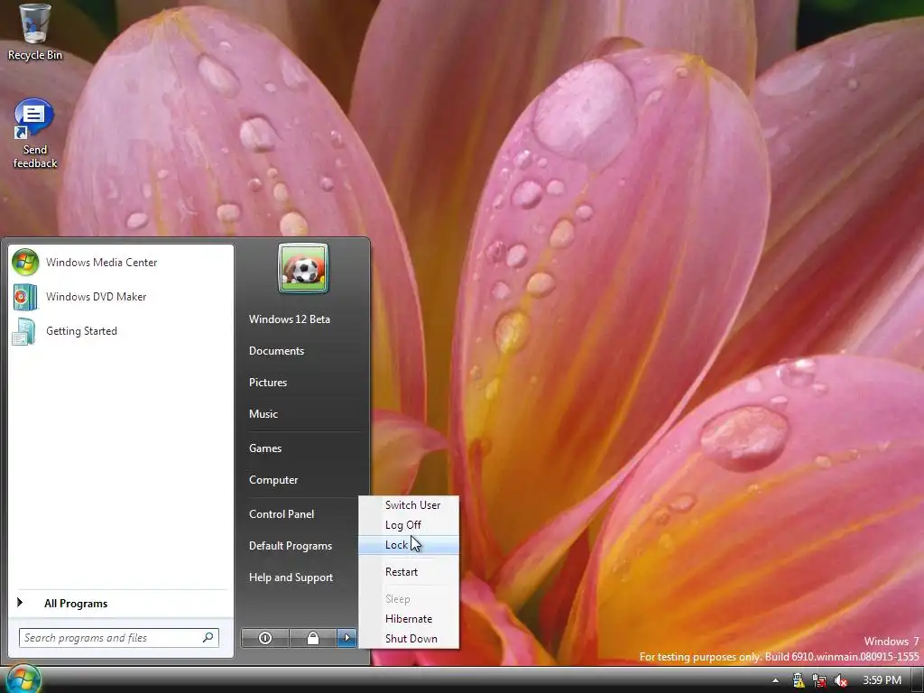
Task: Click the muted volume tray icon
Action: (840, 680)
